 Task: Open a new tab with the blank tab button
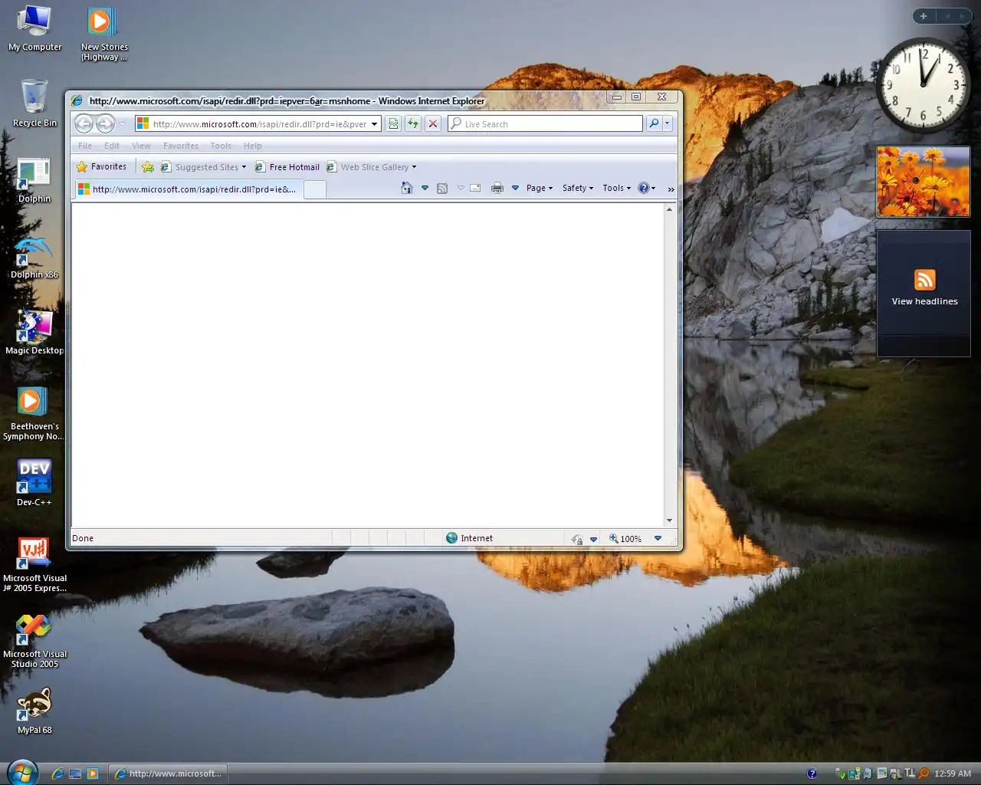315,189
